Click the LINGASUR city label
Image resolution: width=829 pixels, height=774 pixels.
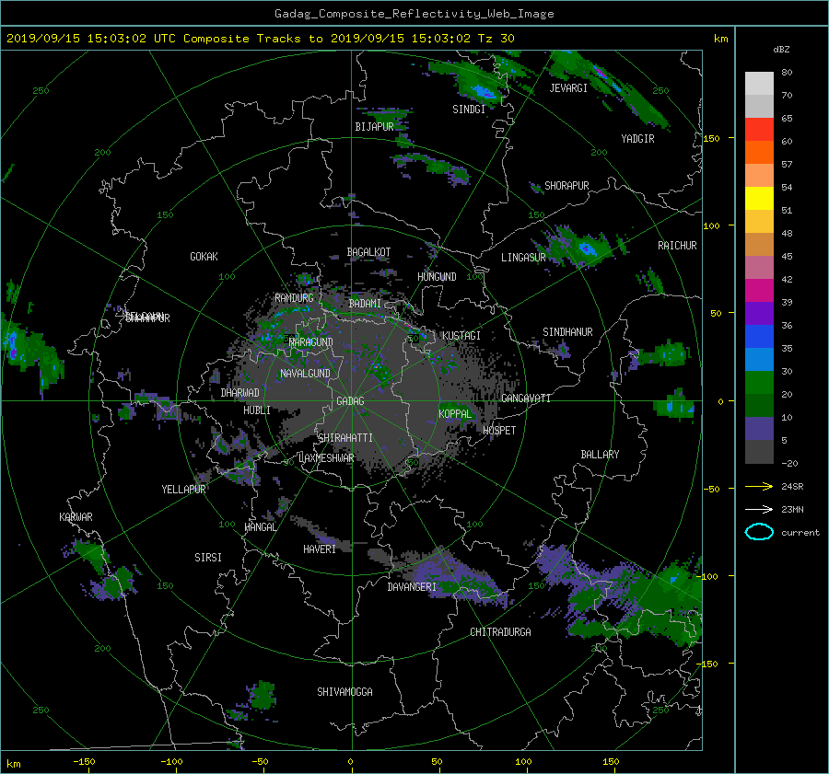pos(523,258)
